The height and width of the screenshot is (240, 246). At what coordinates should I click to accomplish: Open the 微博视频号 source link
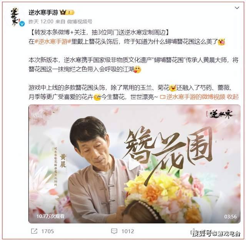click(80, 21)
